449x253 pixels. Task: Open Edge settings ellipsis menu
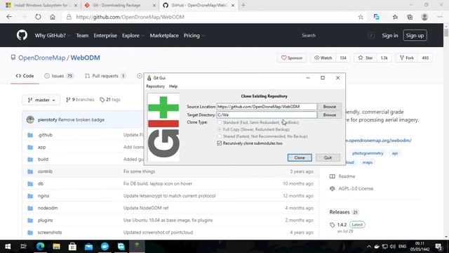440,17
